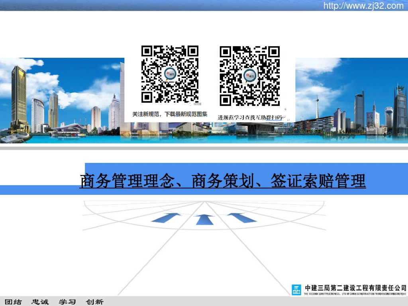Image resolution: width=408 pixels, height=306 pixels.
Task: Select the footer word 忠诚
Action: [40, 302]
